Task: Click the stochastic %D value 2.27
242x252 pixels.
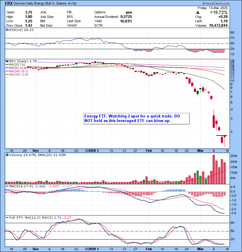Action: pos(67,218)
